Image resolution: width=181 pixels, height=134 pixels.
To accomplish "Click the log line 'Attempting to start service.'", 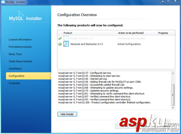I will click(x=89, y=76).
